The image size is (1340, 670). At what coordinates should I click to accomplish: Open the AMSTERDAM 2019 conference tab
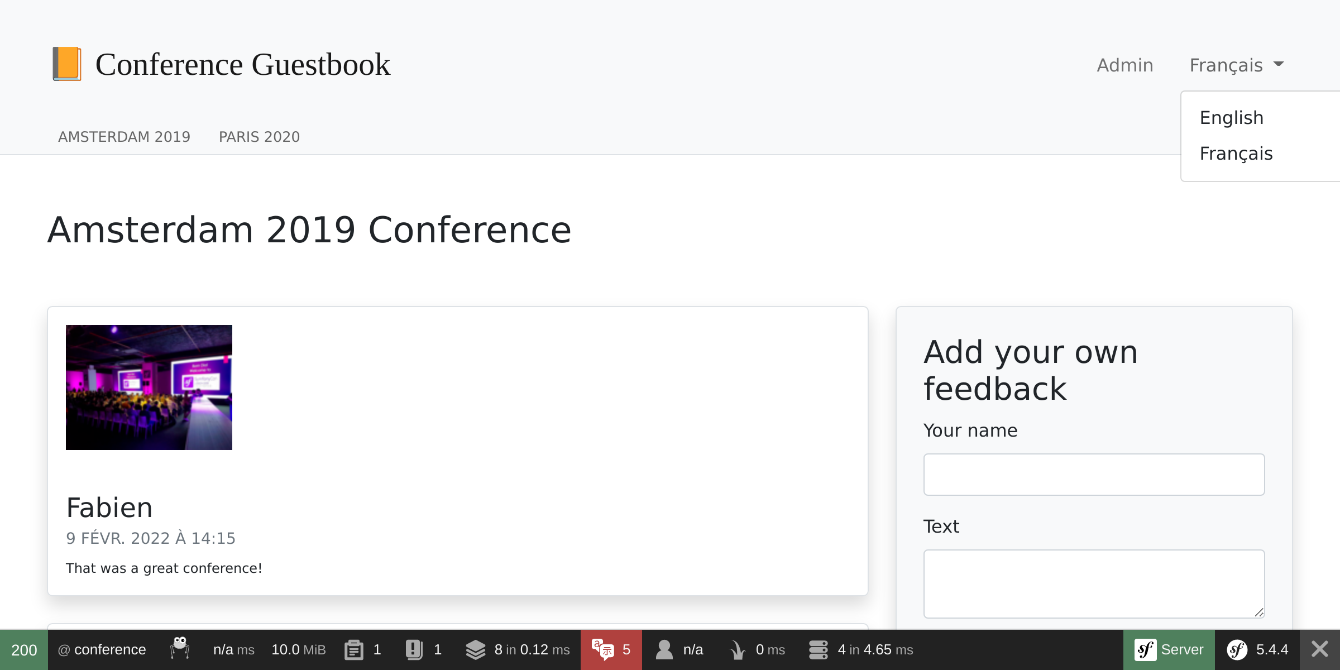pyautogui.click(x=124, y=137)
